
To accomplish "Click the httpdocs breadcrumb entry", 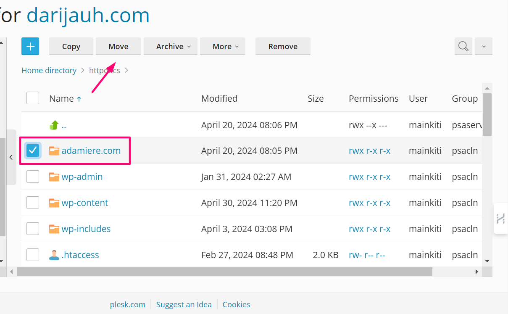I will click(x=104, y=70).
